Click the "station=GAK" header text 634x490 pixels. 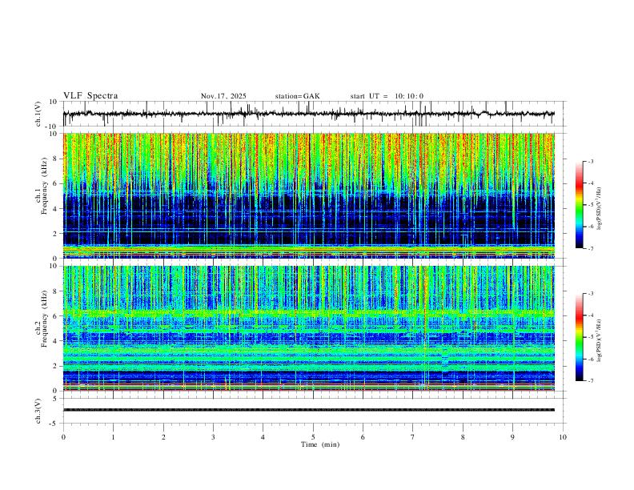coord(298,96)
